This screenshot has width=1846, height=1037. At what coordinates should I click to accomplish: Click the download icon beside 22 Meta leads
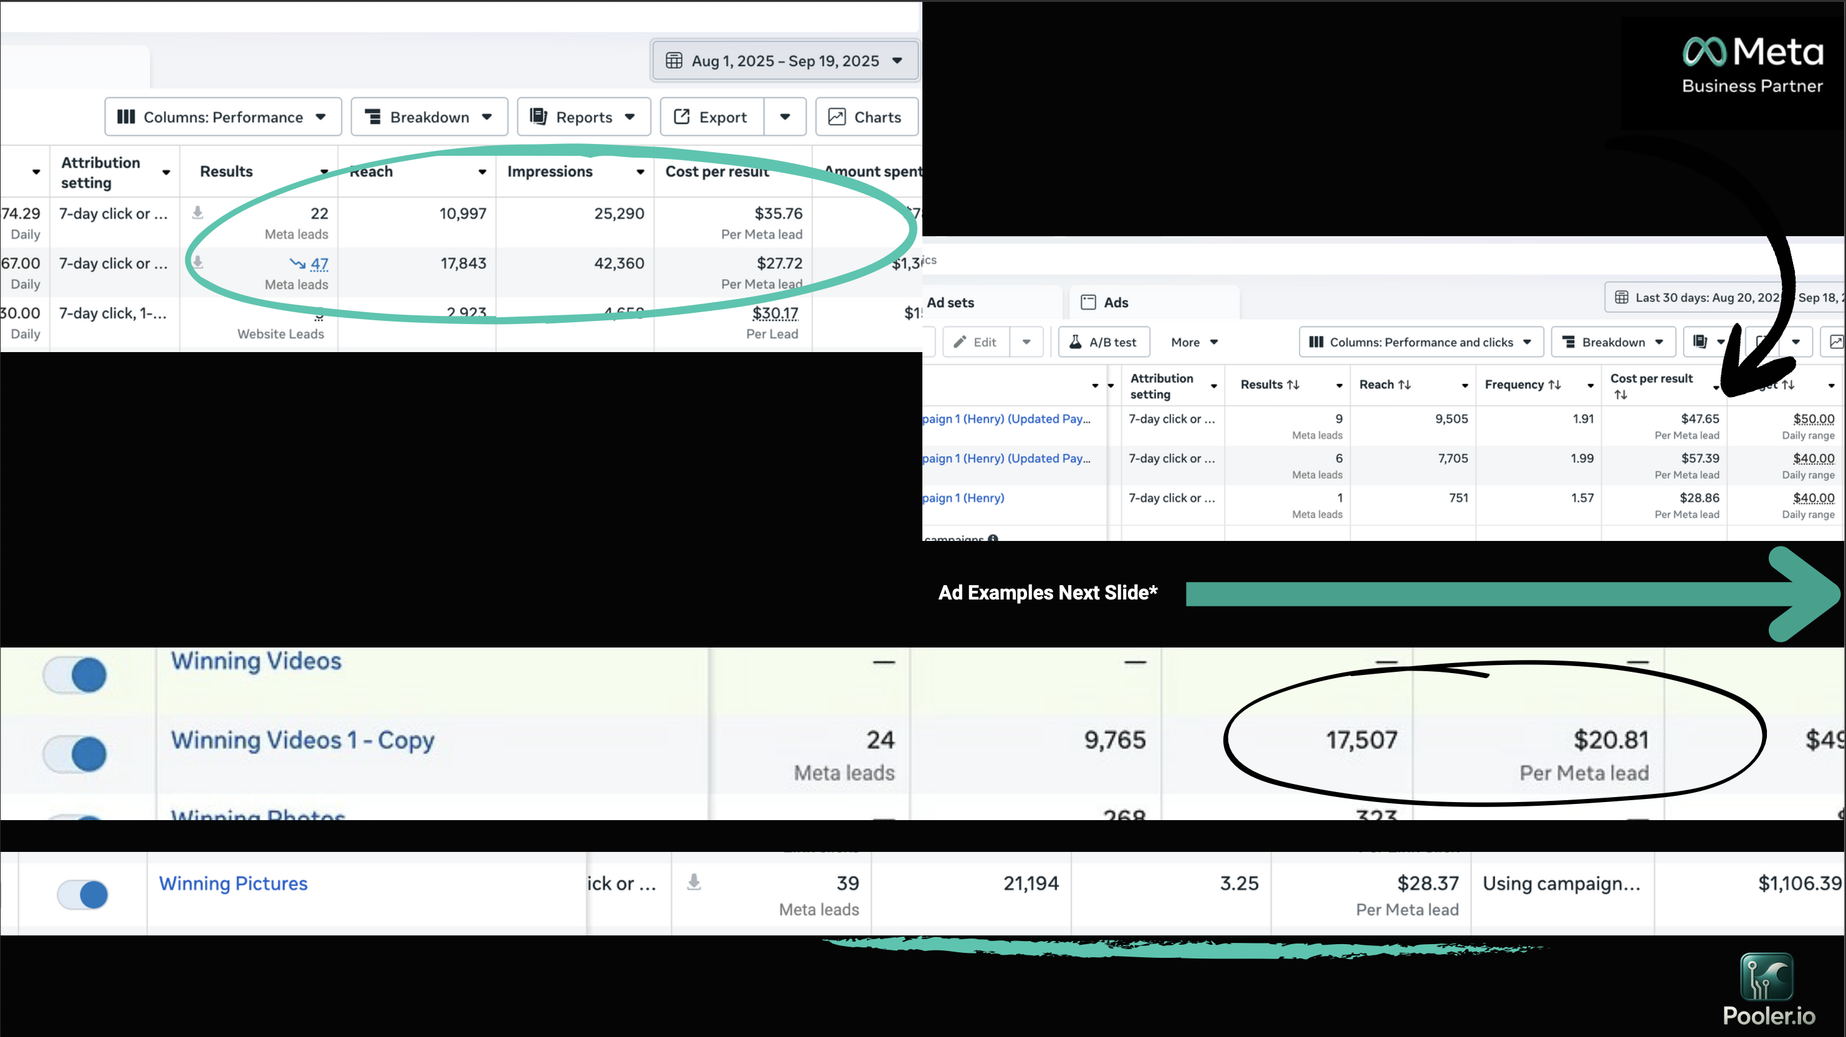tap(198, 213)
